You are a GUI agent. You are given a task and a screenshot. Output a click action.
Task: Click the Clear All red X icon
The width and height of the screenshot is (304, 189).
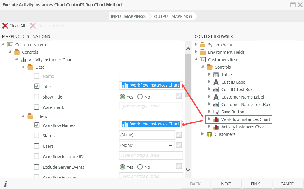click(x=5, y=26)
